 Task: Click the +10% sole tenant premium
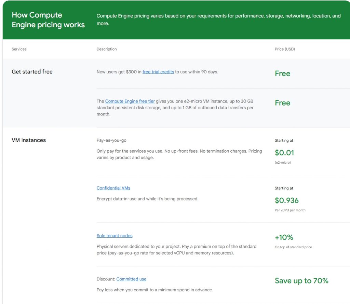(284, 237)
